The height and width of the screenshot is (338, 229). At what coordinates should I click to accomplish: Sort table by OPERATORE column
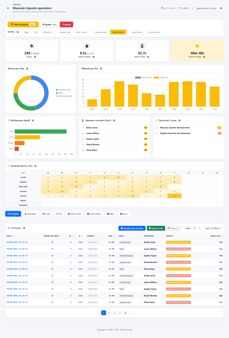(150, 236)
